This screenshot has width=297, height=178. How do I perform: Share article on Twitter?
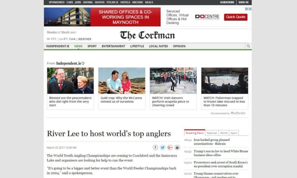(x=162, y=147)
